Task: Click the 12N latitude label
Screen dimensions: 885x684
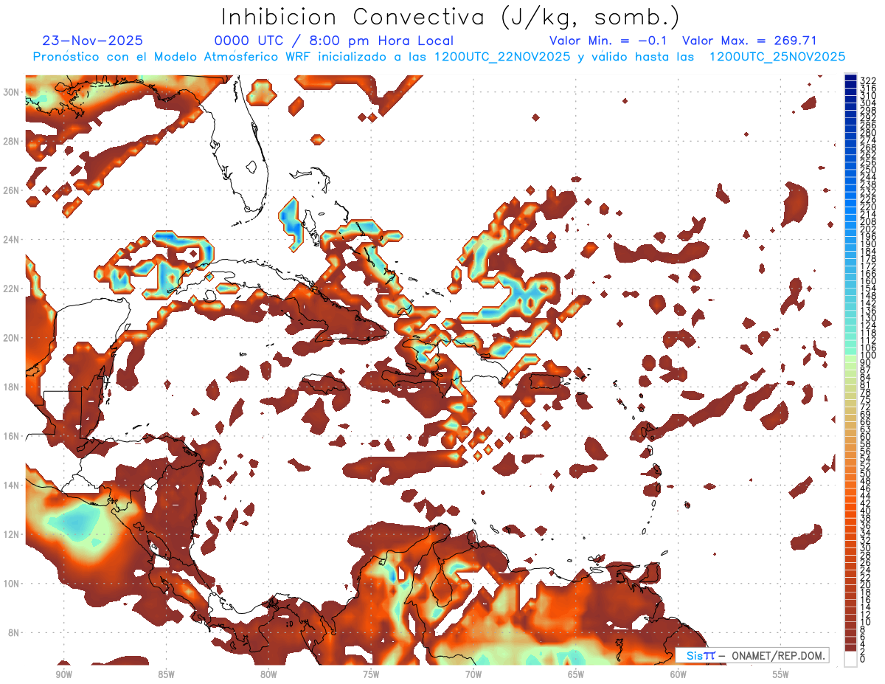Action: [x=12, y=534]
